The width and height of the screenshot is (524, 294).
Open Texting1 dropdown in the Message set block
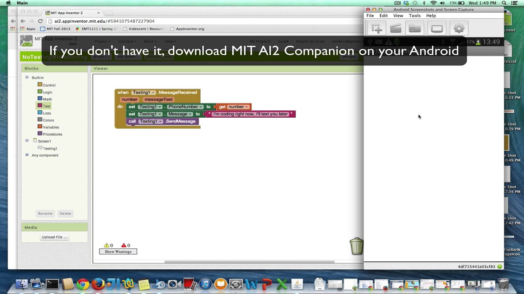pyautogui.click(x=150, y=114)
